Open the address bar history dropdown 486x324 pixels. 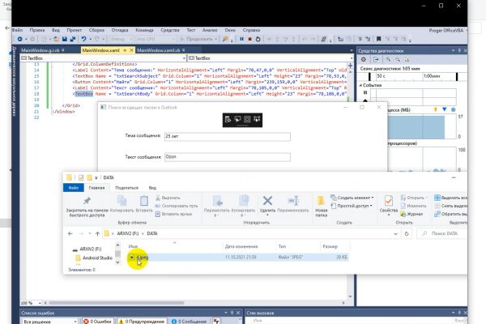click(x=395, y=234)
